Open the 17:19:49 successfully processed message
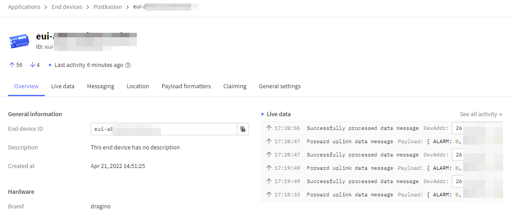512x219 pixels. click(382, 181)
